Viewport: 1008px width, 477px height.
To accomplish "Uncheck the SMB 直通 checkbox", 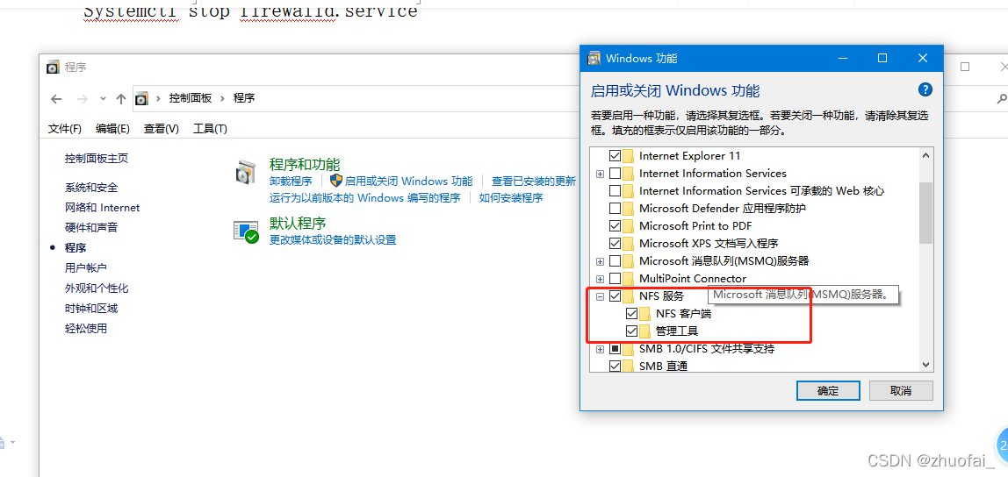I will pyautogui.click(x=616, y=366).
